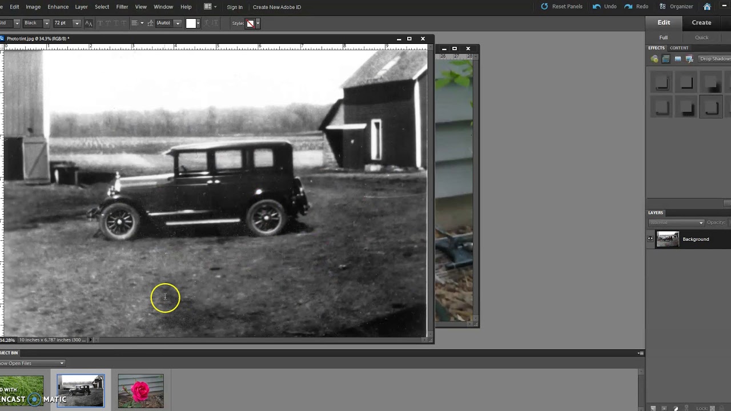This screenshot has width=731, height=411.
Task: Select the highlighted third thumbnail in second row
Action: 712,107
